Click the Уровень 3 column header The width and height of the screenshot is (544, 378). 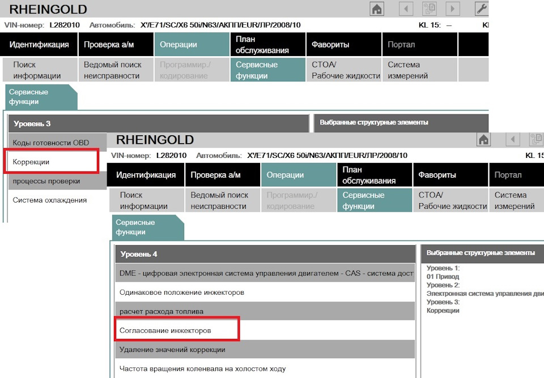tap(159, 123)
